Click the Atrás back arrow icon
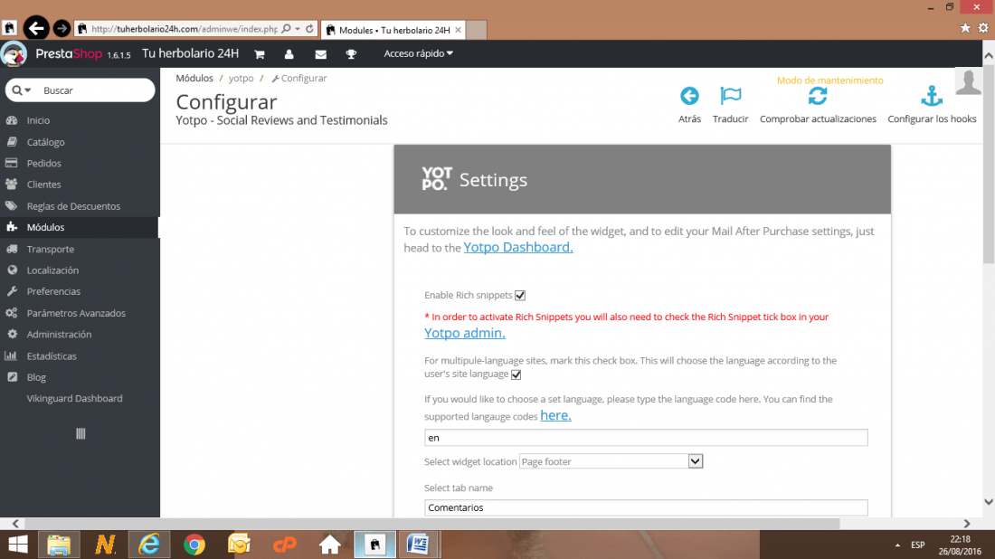The image size is (995, 559). [x=689, y=96]
